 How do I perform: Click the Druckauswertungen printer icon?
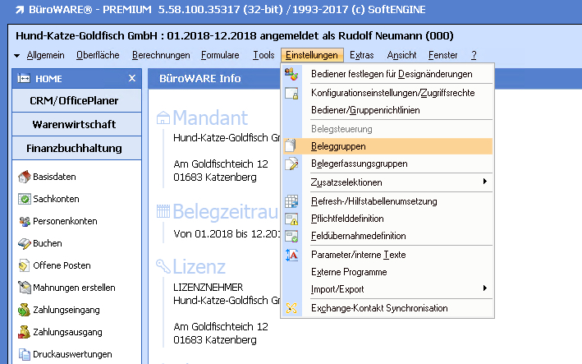(x=24, y=354)
